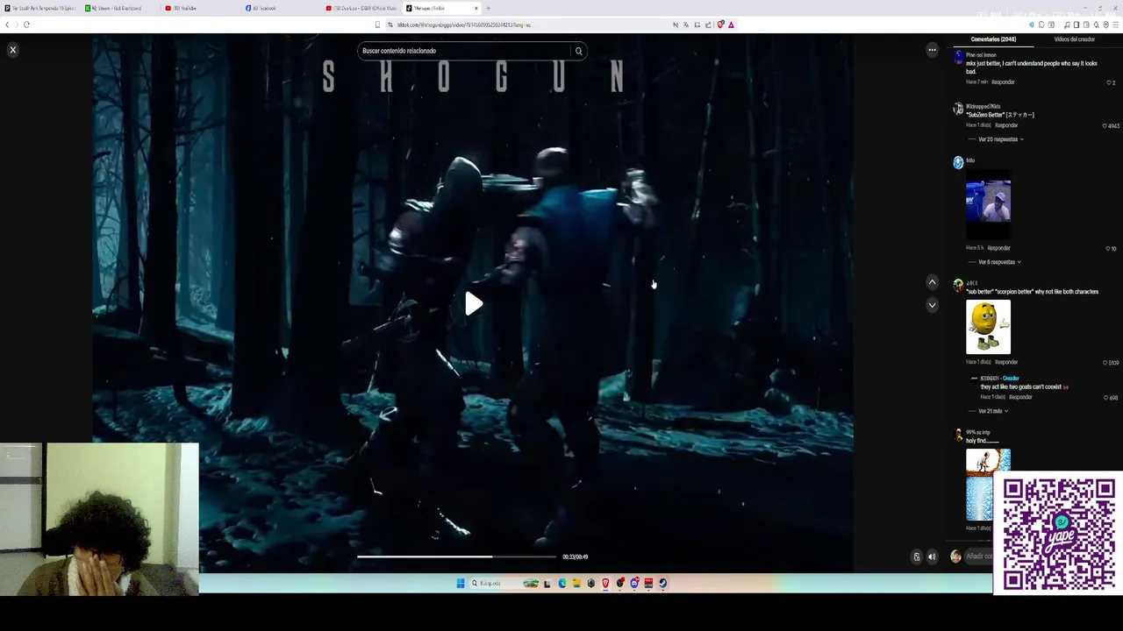Click Responder under sub better scorpion better comment
Image resolution: width=1123 pixels, height=631 pixels.
point(1006,362)
